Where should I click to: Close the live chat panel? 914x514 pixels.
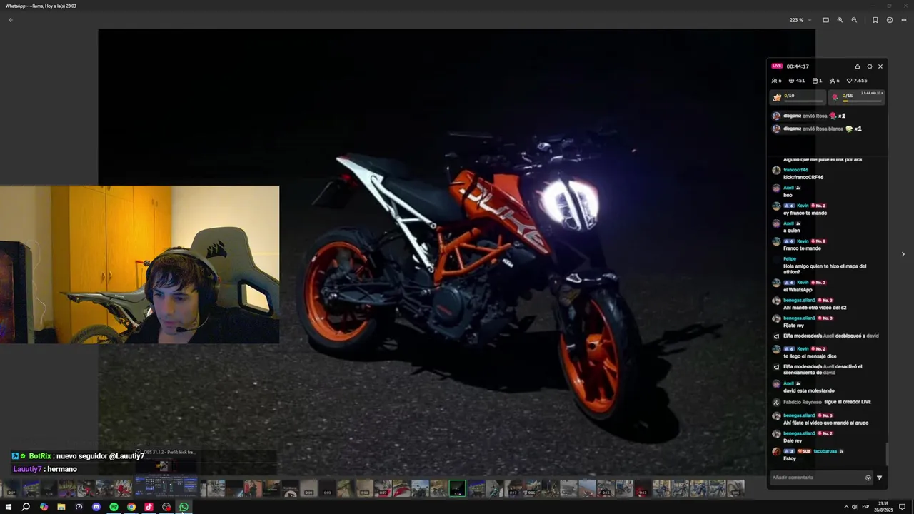[x=880, y=66]
